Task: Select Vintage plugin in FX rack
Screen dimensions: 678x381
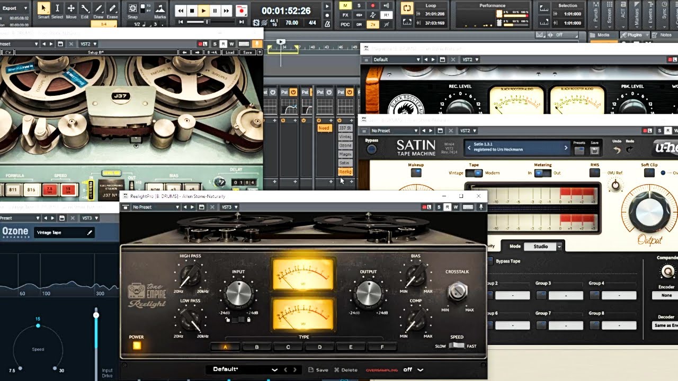Action: (345, 137)
